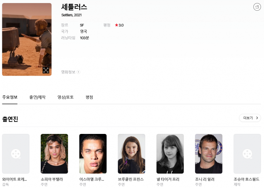Open 이스마엘 크루 photo card
The image size is (264, 188).
point(93,154)
